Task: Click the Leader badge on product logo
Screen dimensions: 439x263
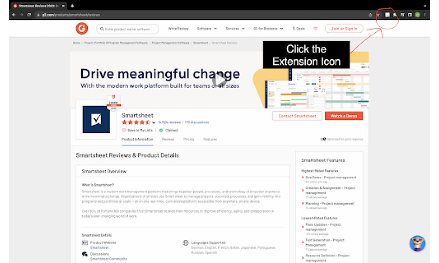Action: (113, 103)
